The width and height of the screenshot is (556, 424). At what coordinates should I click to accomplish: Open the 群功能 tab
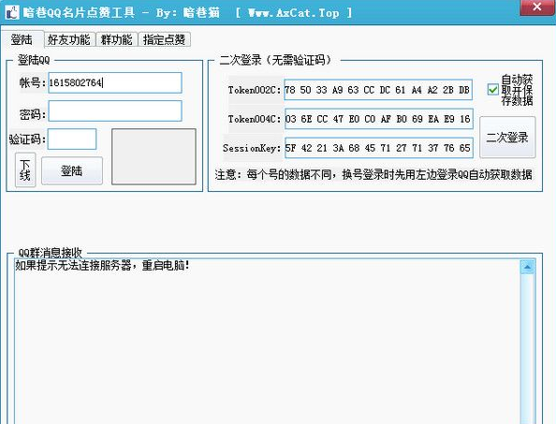coord(116,39)
